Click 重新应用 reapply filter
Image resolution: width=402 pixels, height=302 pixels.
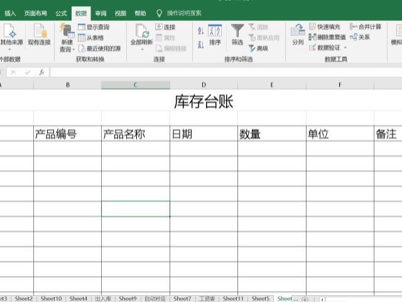coord(264,38)
